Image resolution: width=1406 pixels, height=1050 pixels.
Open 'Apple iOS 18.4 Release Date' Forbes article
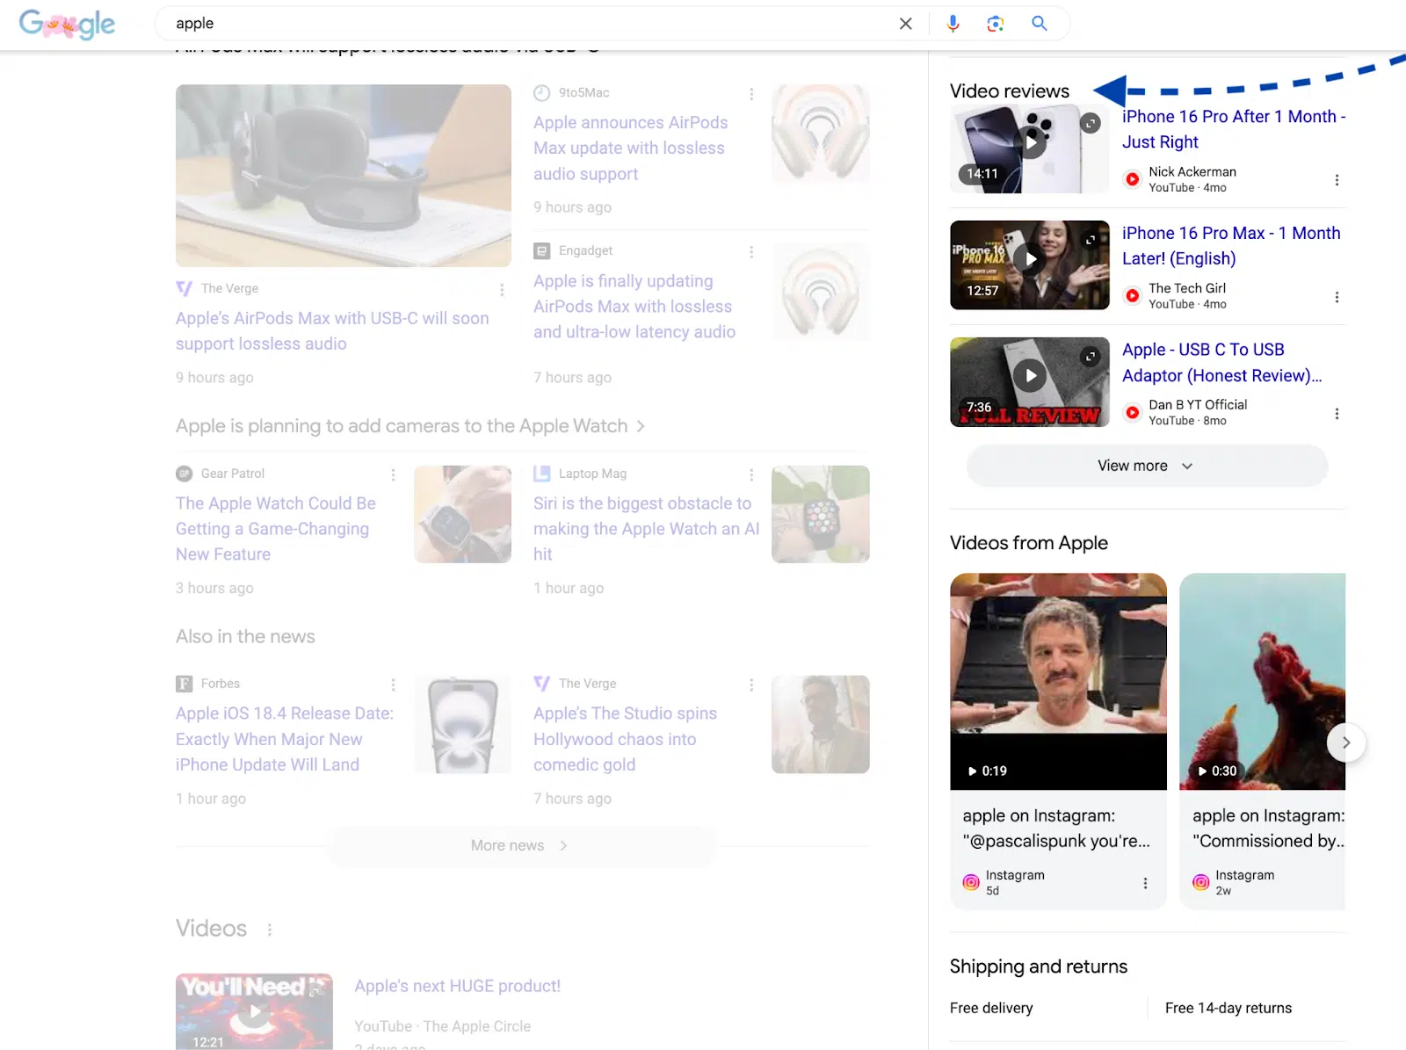[285, 739]
